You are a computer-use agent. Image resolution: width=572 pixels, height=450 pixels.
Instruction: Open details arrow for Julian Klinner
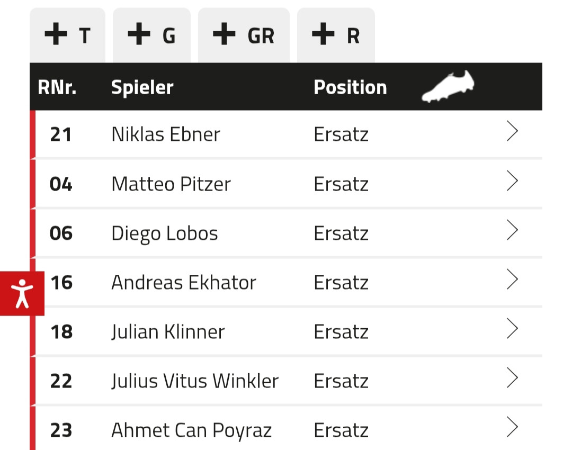(512, 329)
